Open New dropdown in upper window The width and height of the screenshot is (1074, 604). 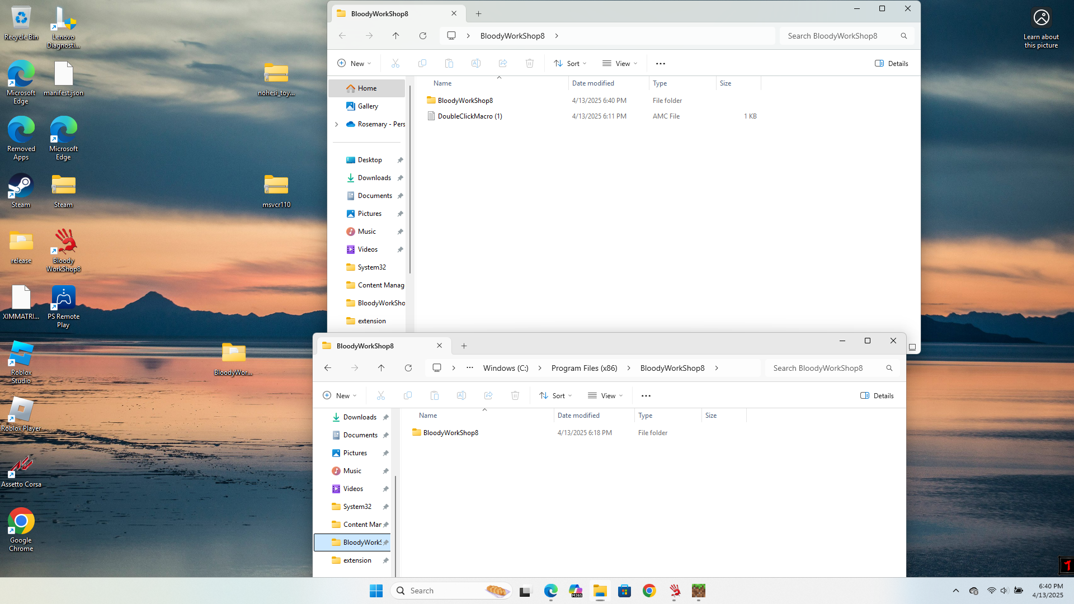(355, 63)
